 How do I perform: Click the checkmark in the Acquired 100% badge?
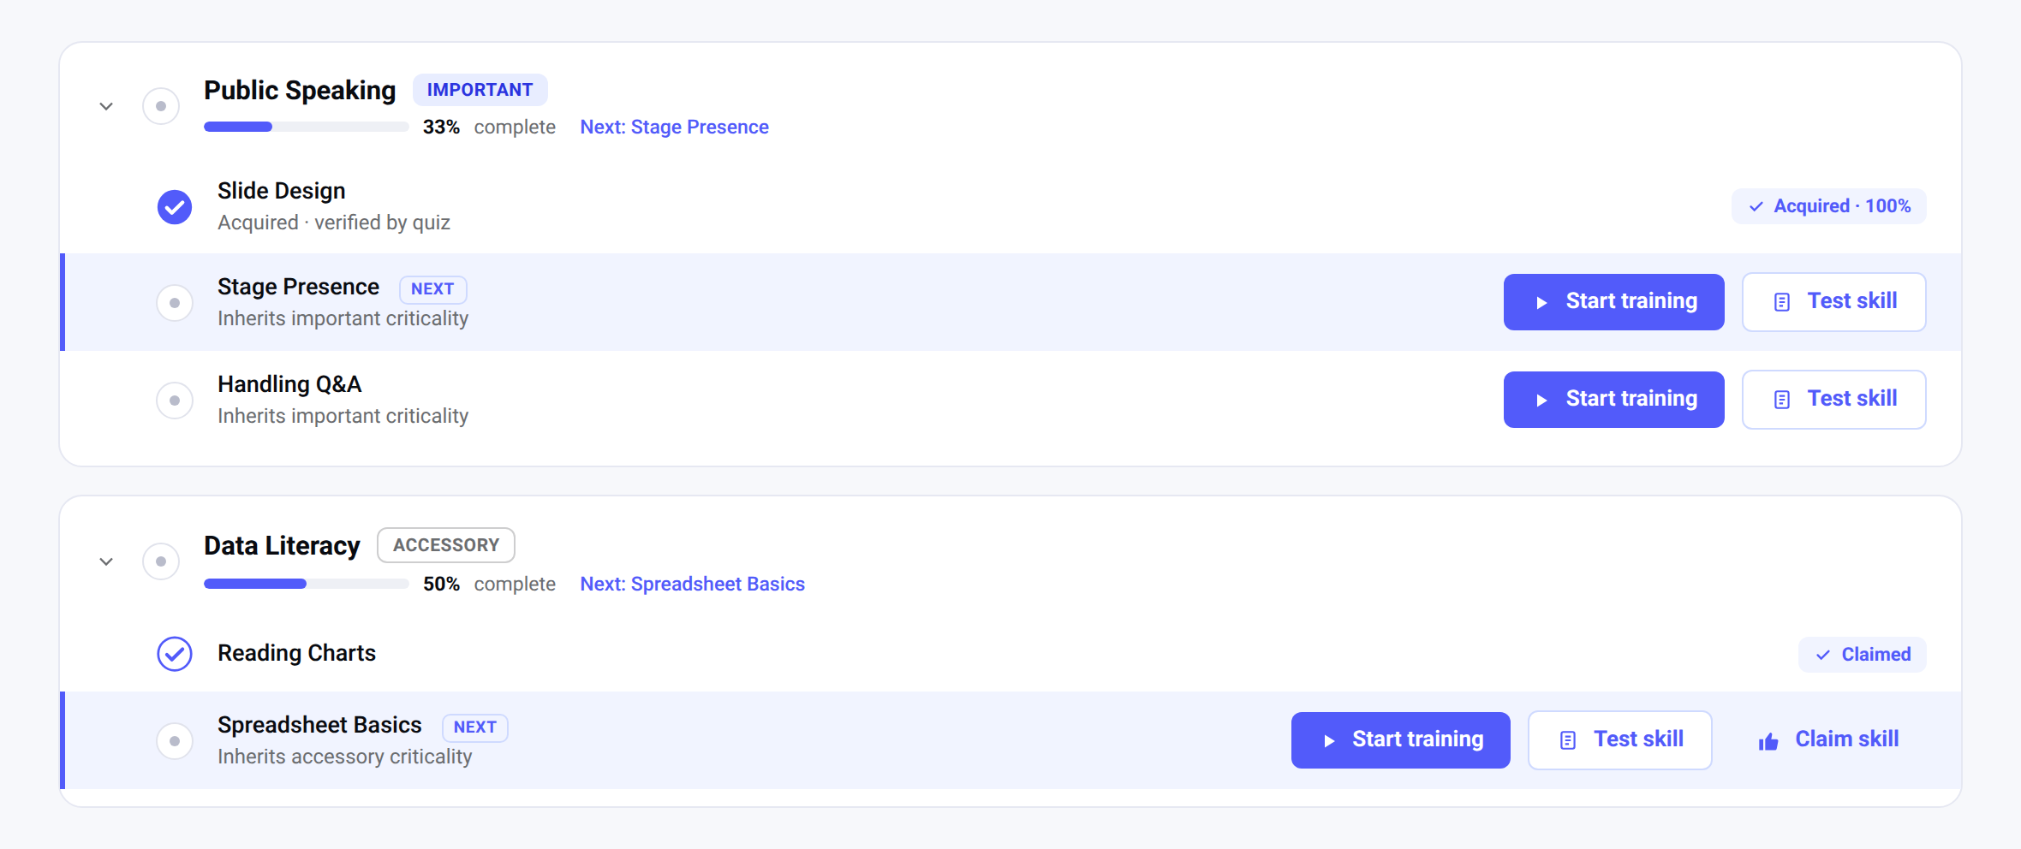(x=1756, y=206)
